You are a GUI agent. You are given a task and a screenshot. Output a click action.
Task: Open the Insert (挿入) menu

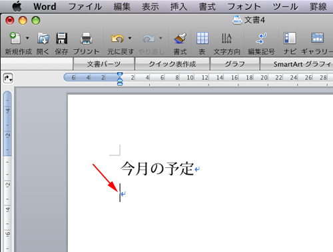coord(178,7)
